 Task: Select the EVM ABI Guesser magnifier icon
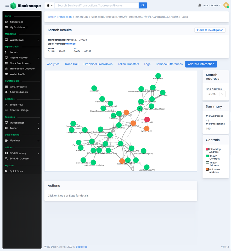click(x=6, y=159)
